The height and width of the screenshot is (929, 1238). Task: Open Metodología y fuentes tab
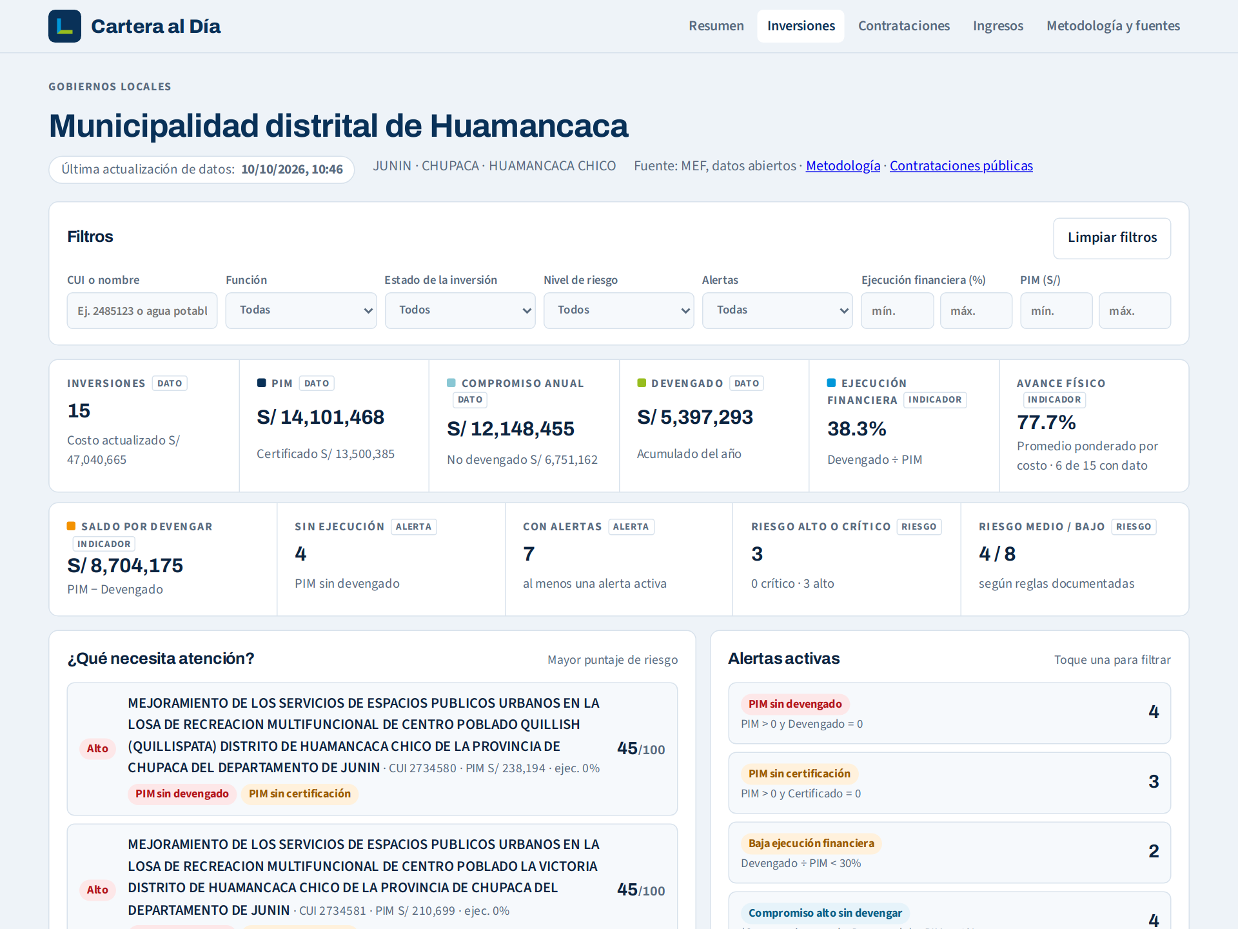[x=1113, y=26]
